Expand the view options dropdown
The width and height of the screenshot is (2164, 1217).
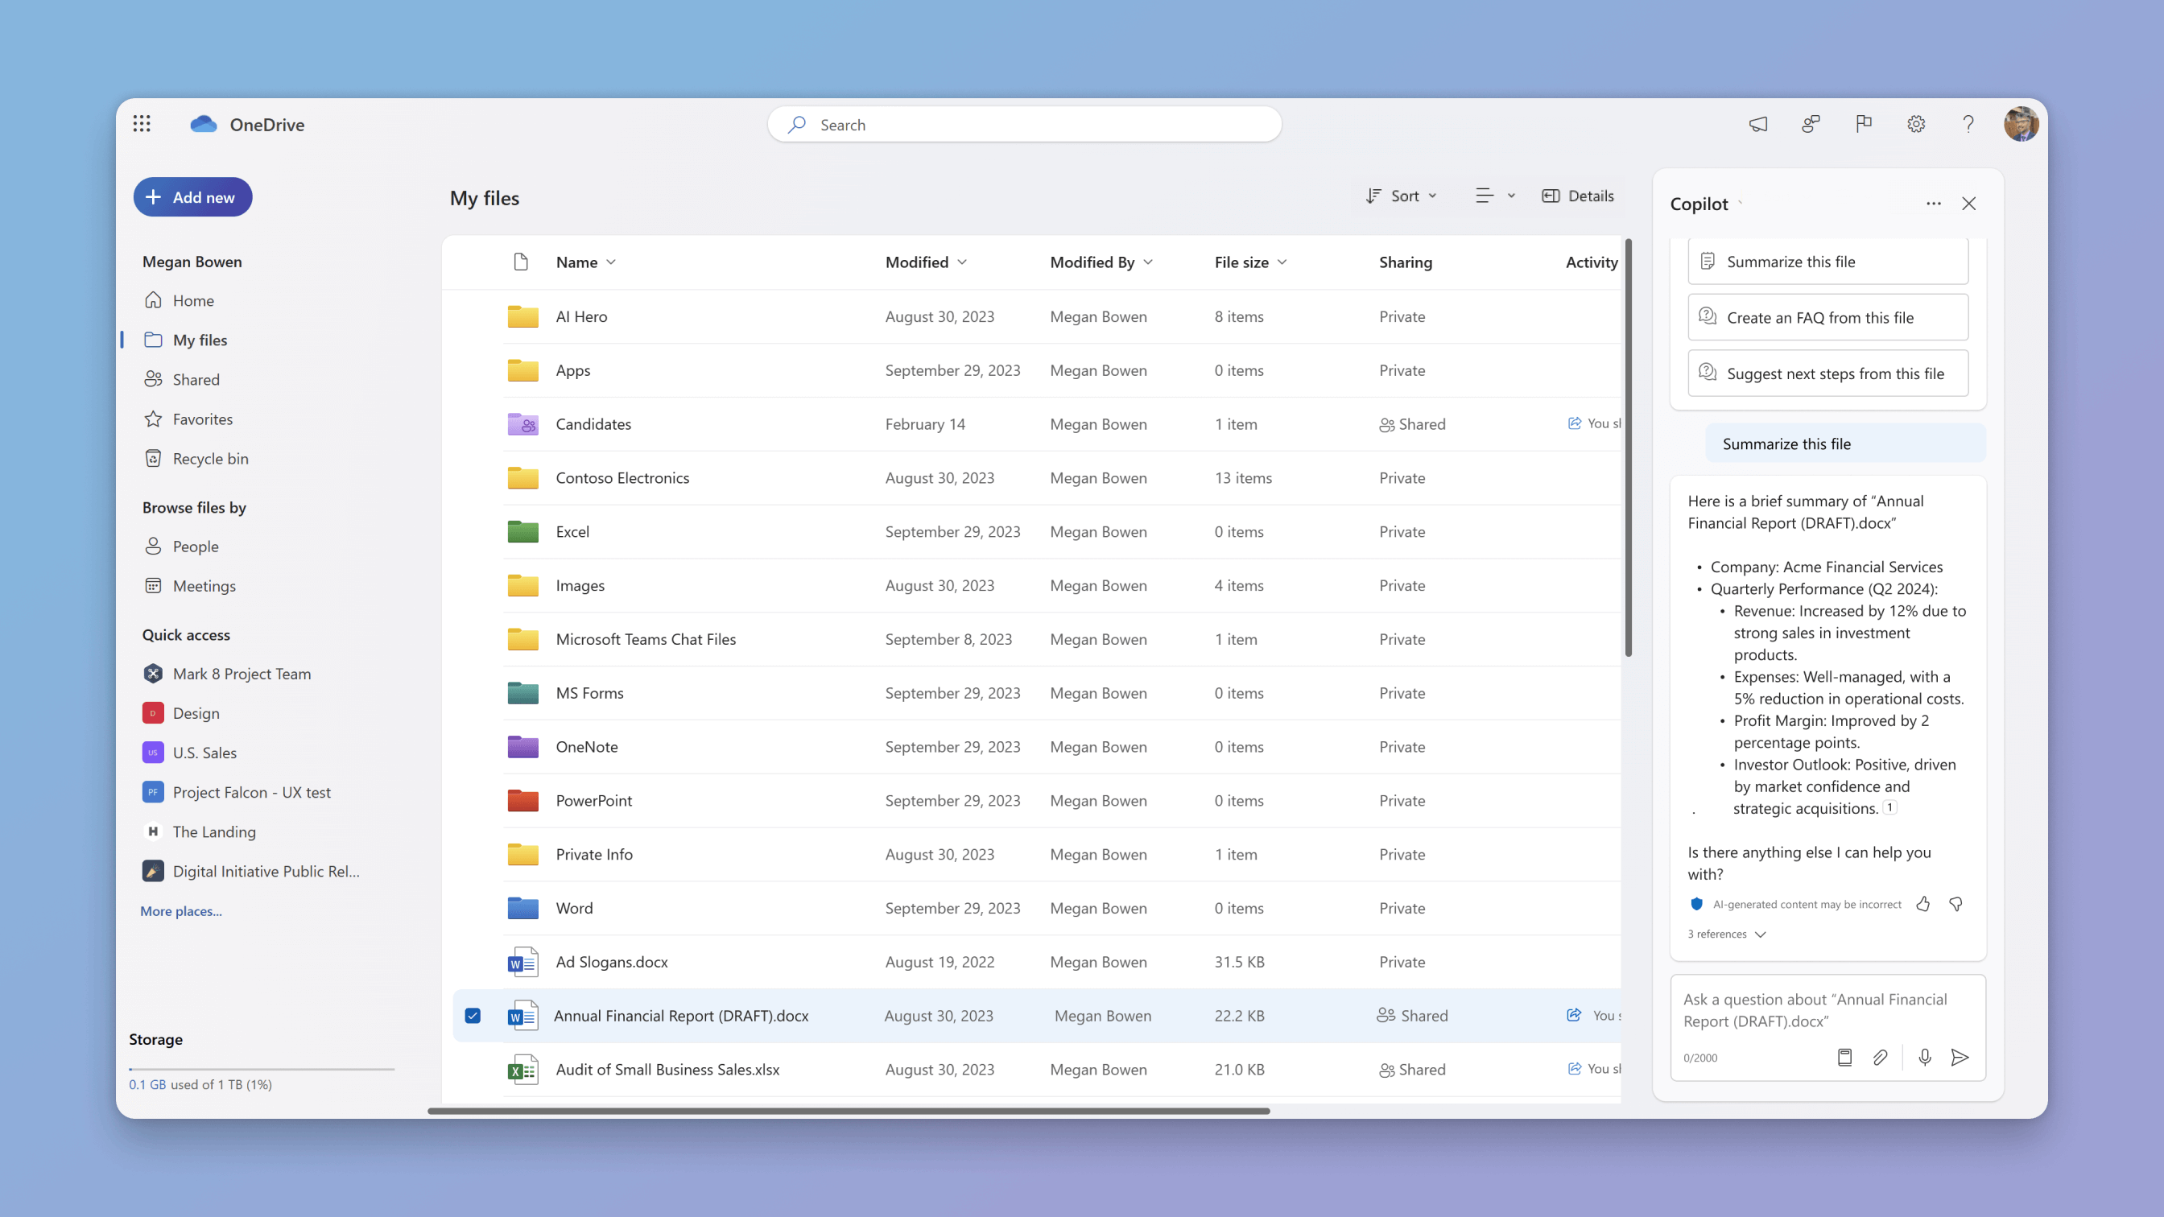click(x=1491, y=195)
